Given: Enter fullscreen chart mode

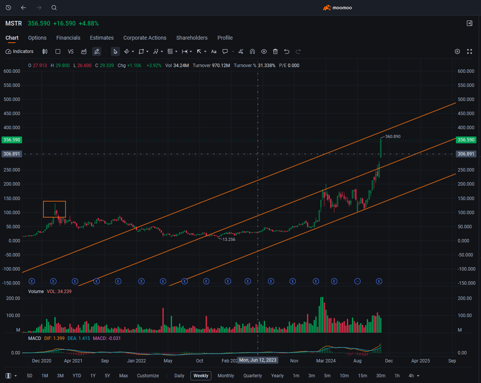Looking at the screenshot, I should pos(470,51).
